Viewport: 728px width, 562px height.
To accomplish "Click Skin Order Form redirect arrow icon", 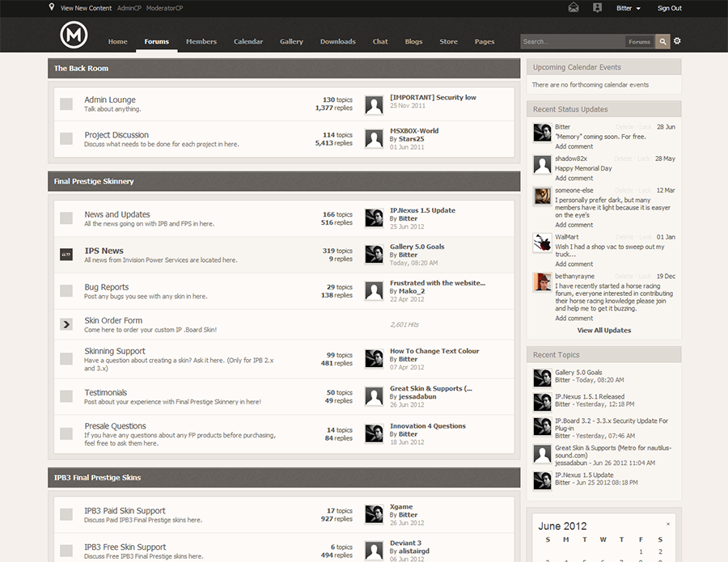I will coord(66,324).
